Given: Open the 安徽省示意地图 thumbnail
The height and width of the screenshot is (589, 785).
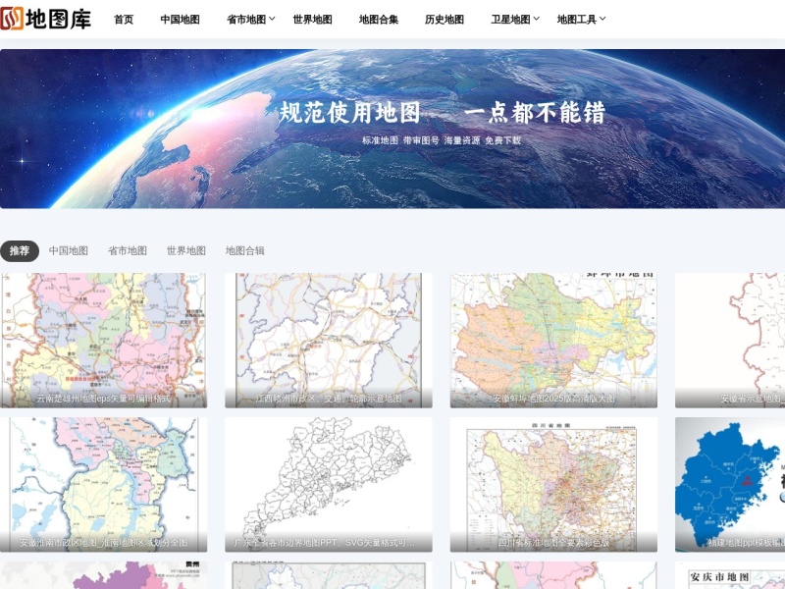Looking at the screenshot, I should coord(730,340).
